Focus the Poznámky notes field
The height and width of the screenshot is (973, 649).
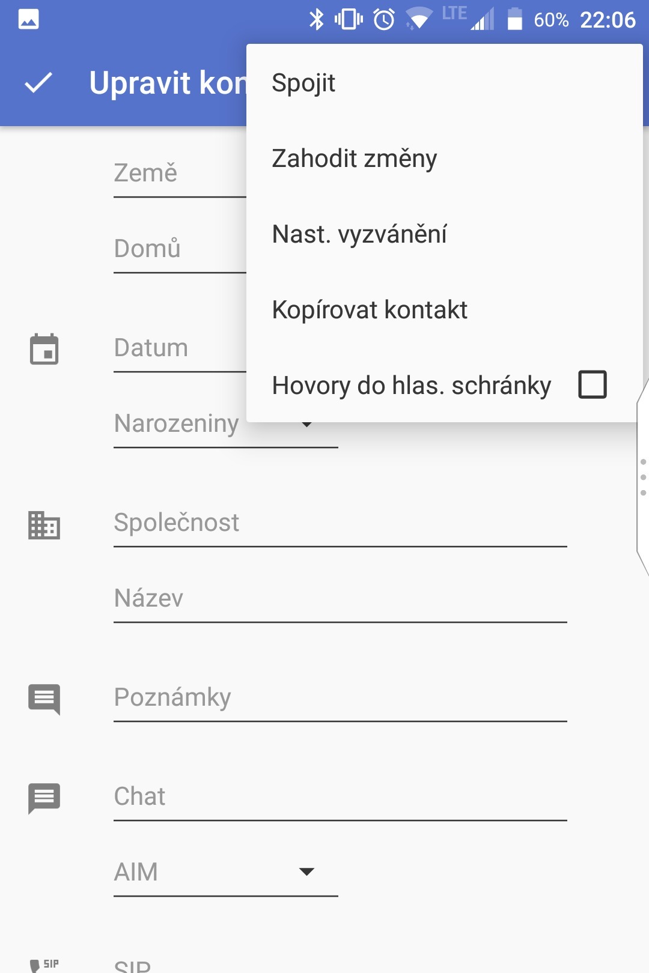(340, 698)
